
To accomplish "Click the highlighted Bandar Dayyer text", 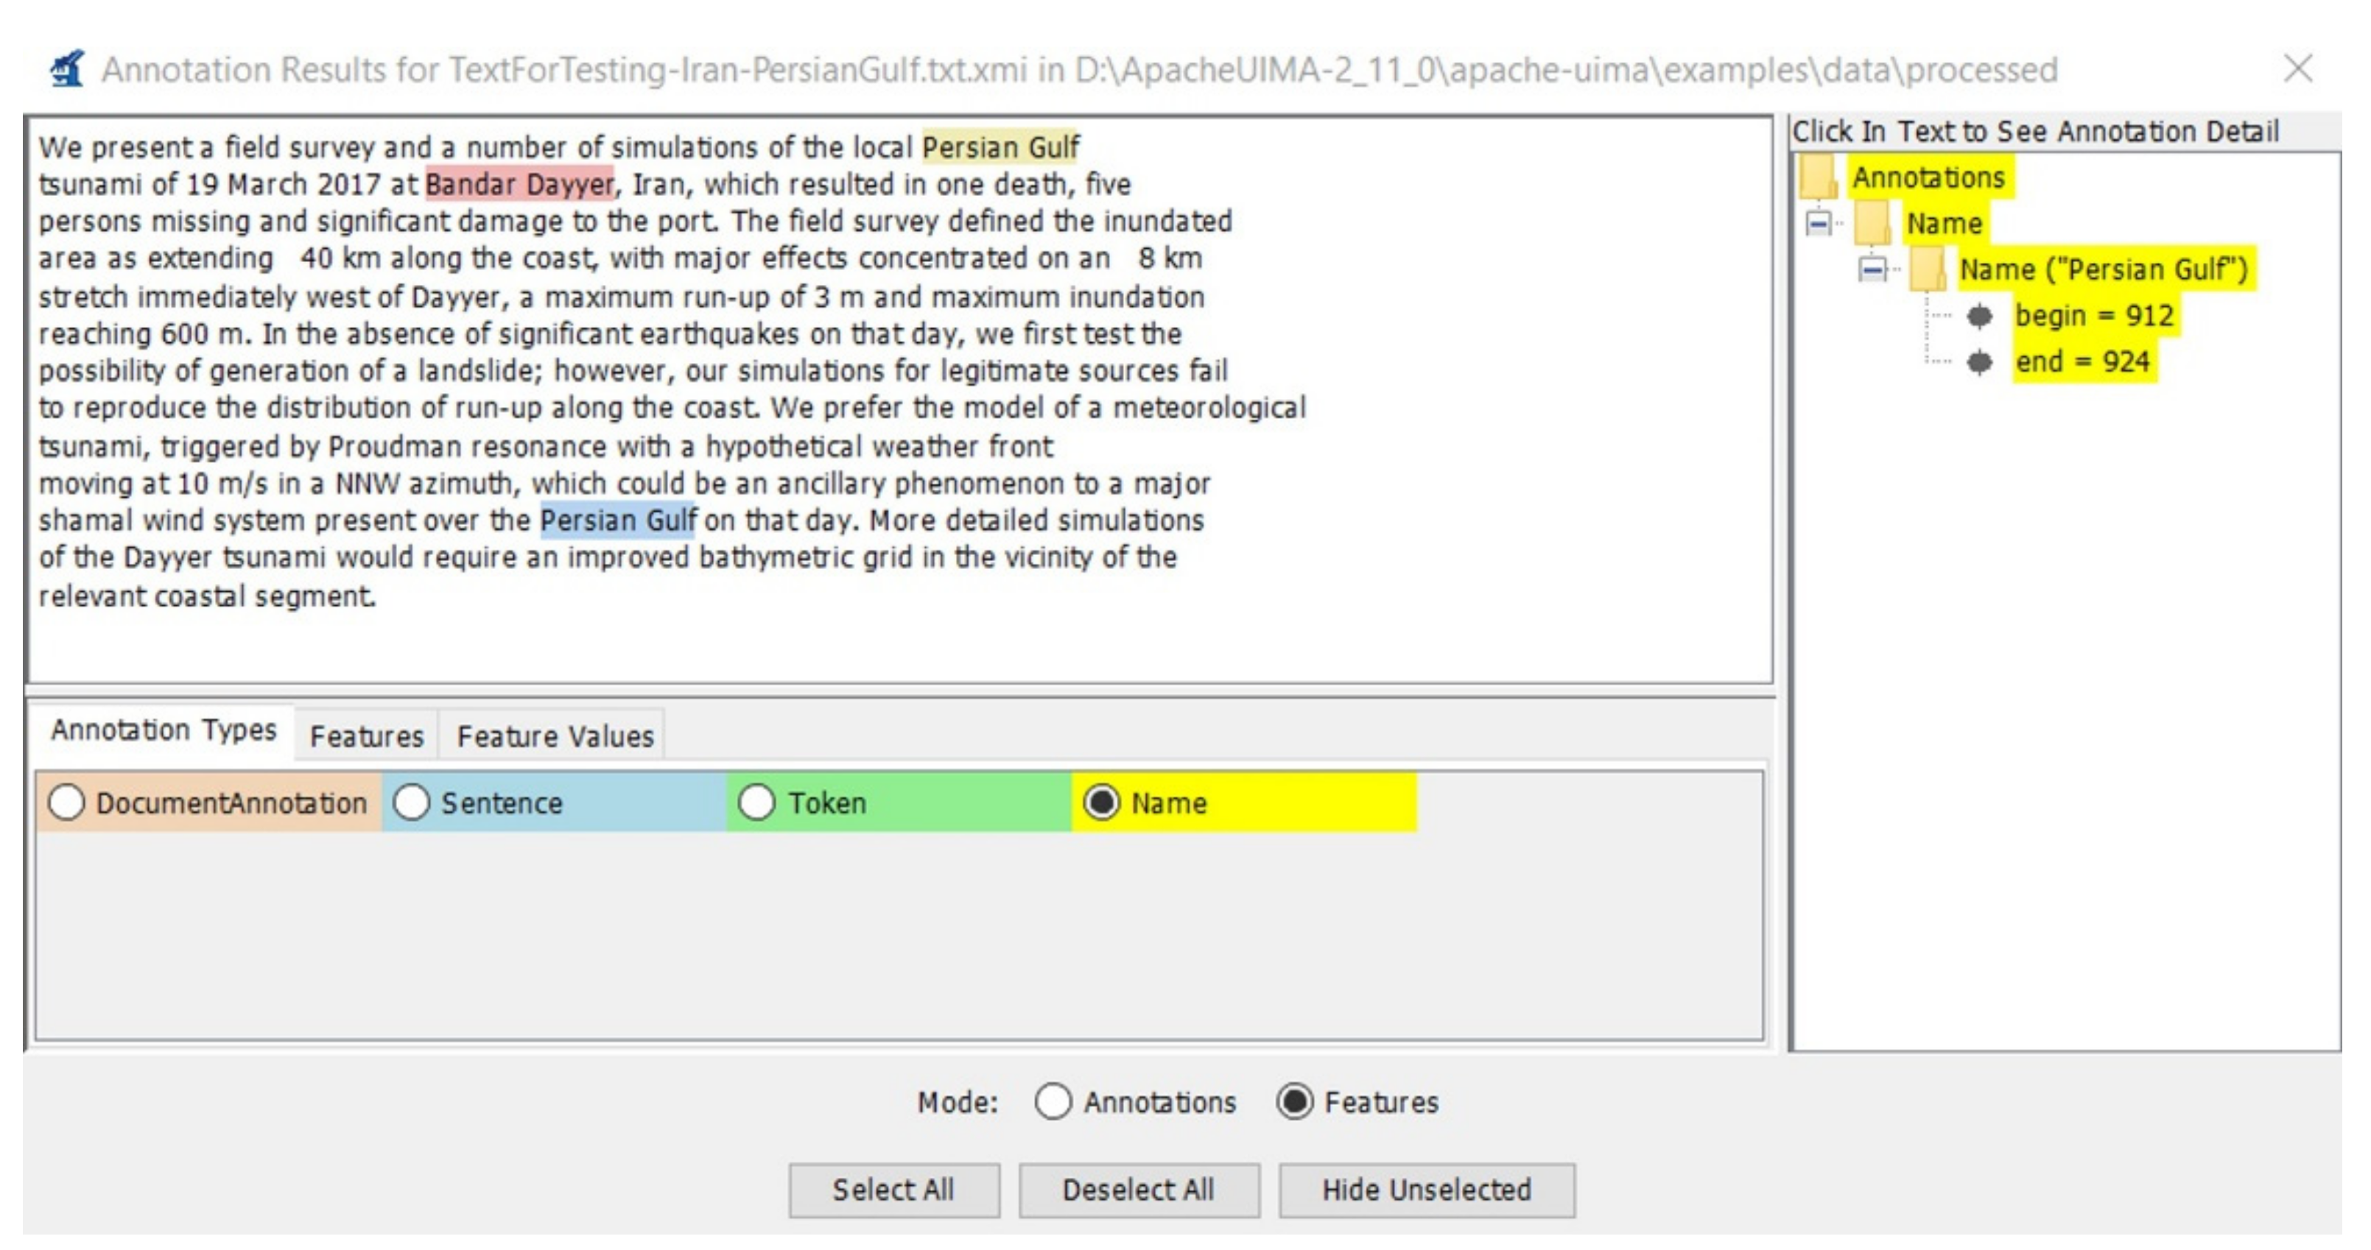I will [519, 185].
